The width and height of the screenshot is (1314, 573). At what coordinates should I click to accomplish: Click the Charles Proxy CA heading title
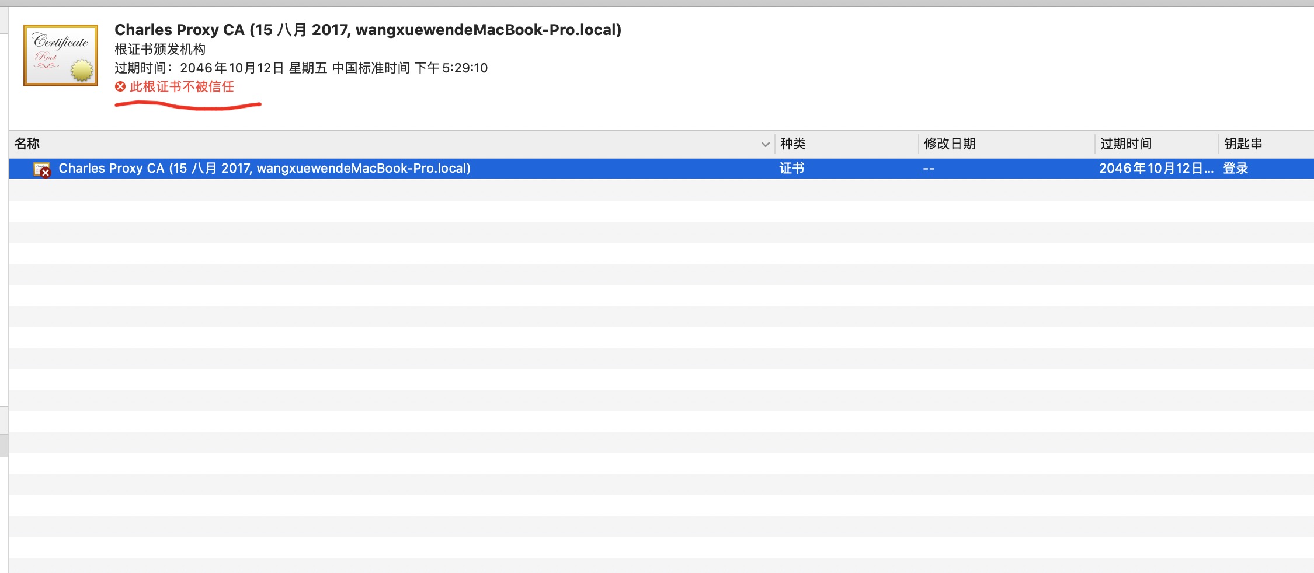pos(368,30)
